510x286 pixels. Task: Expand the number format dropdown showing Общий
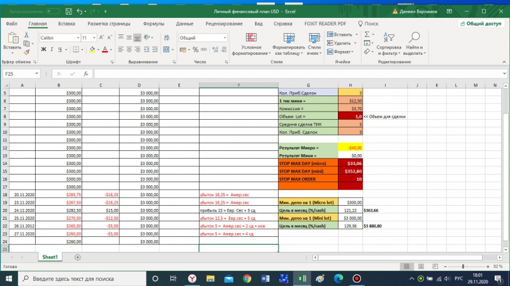224,38
